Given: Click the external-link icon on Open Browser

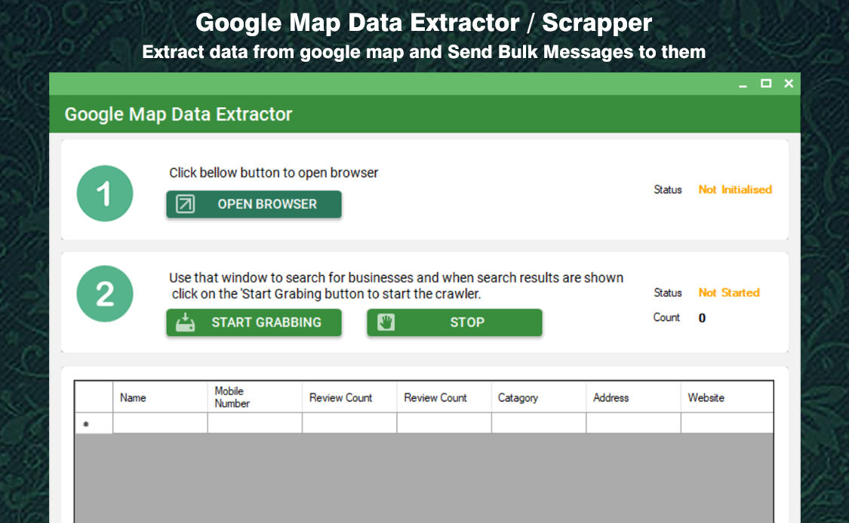Looking at the screenshot, I should coord(183,203).
